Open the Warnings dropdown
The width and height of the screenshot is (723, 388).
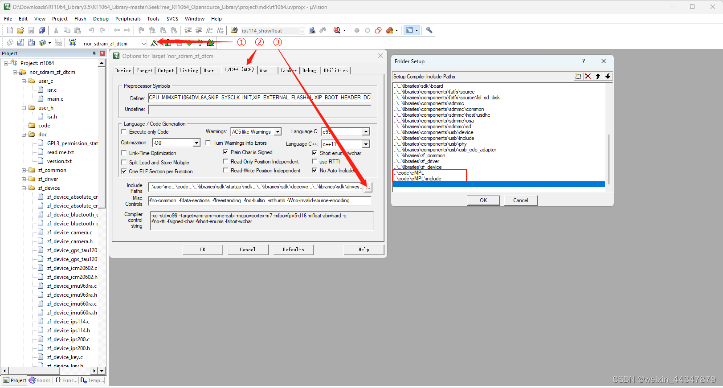(278, 132)
